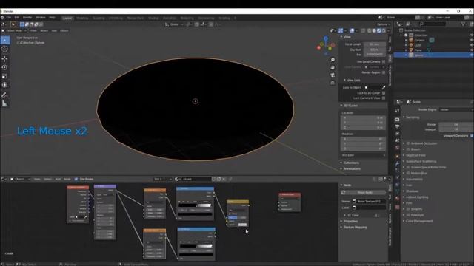The height and width of the screenshot is (266, 474).
Task: Switch to the Modeling workspace tab
Action: click(82, 18)
